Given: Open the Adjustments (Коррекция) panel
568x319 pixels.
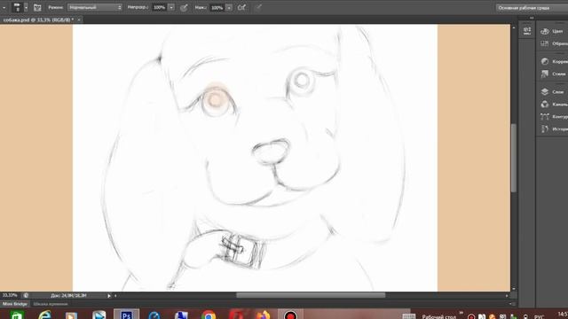Looking at the screenshot, I should (554, 61).
